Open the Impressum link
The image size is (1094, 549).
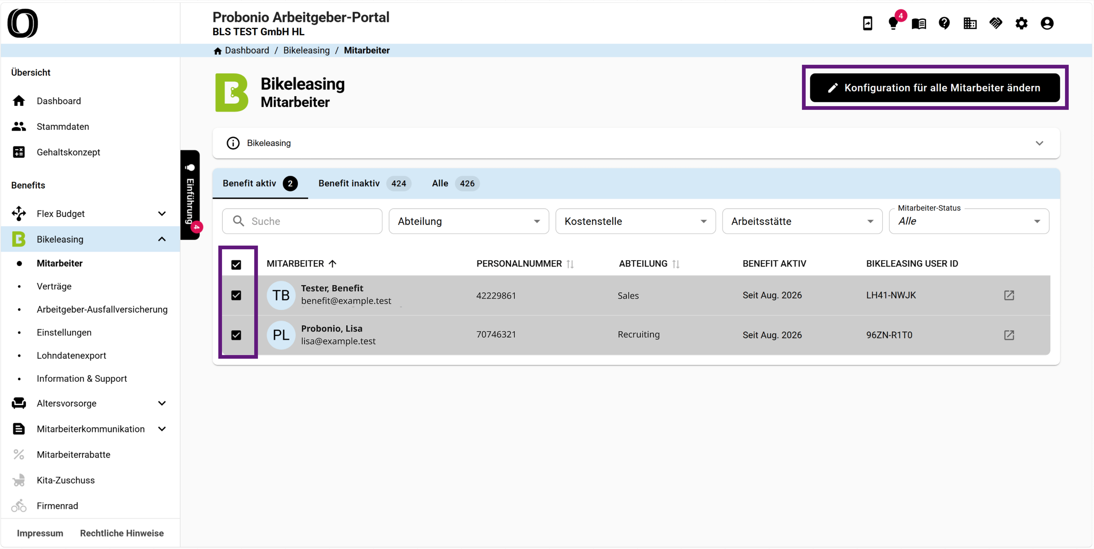tap(40, 533)
